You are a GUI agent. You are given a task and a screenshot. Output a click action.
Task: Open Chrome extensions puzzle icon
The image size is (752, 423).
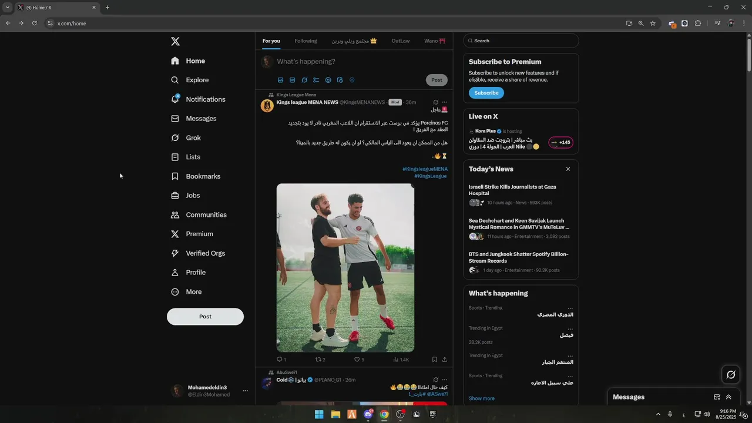(x=698, y=23)
